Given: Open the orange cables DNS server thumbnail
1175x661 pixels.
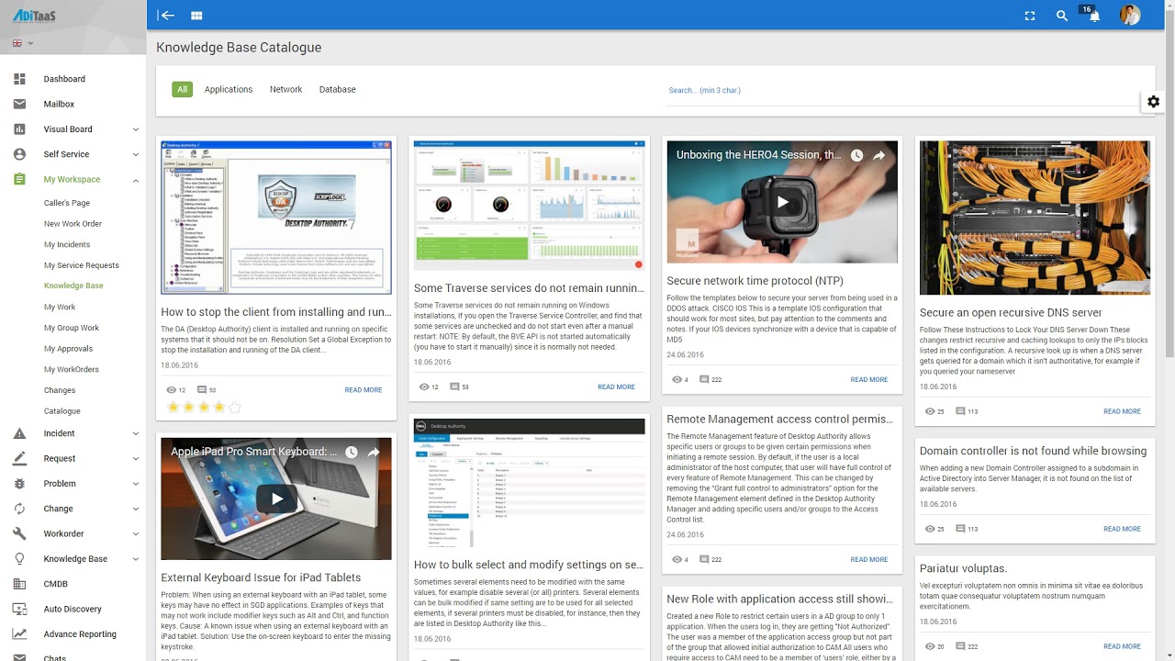Looking at the screenshot, I should (x=1035, y=218).
